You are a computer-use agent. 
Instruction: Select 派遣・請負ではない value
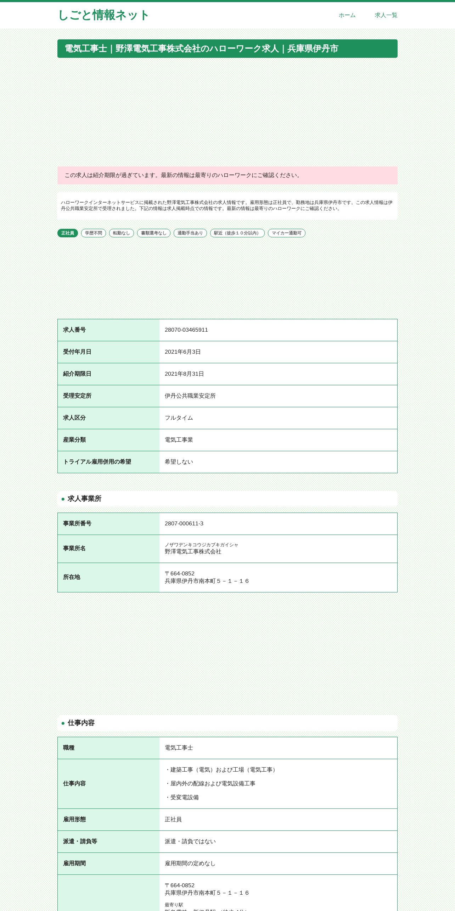[x=190, y=841]
